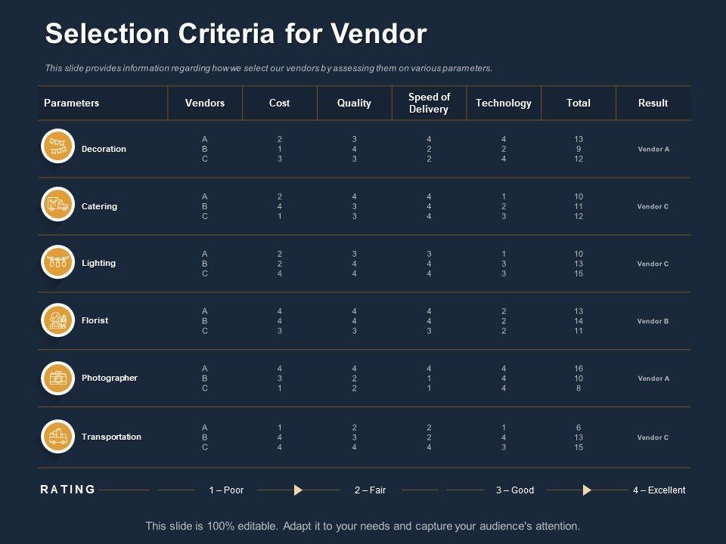The height and width of the screenshot is (544, 726).
Task: Click the Lighting string-bulbs icon
Action: pyautogui.click(x=57, y=261)
